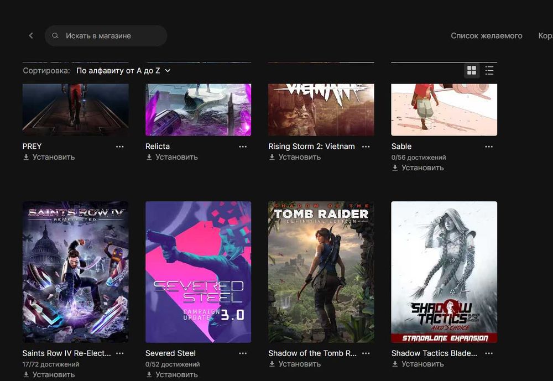Open Shadow of the Tomb Raider three-dot menu
This screenshot has width=553, height=381.
366,353
